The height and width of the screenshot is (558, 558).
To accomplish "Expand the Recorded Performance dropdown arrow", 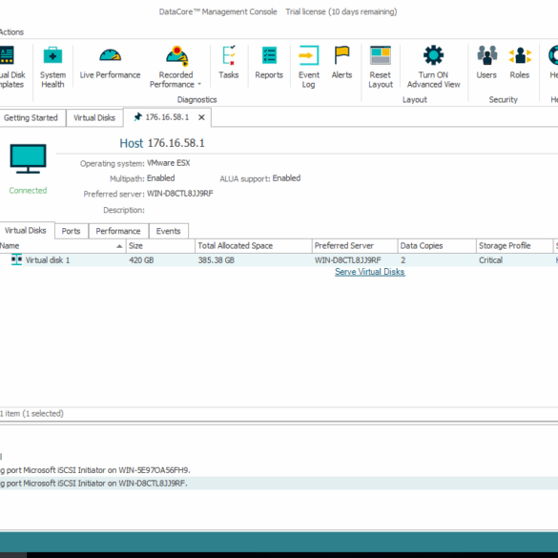I will (x=199, y=84).
